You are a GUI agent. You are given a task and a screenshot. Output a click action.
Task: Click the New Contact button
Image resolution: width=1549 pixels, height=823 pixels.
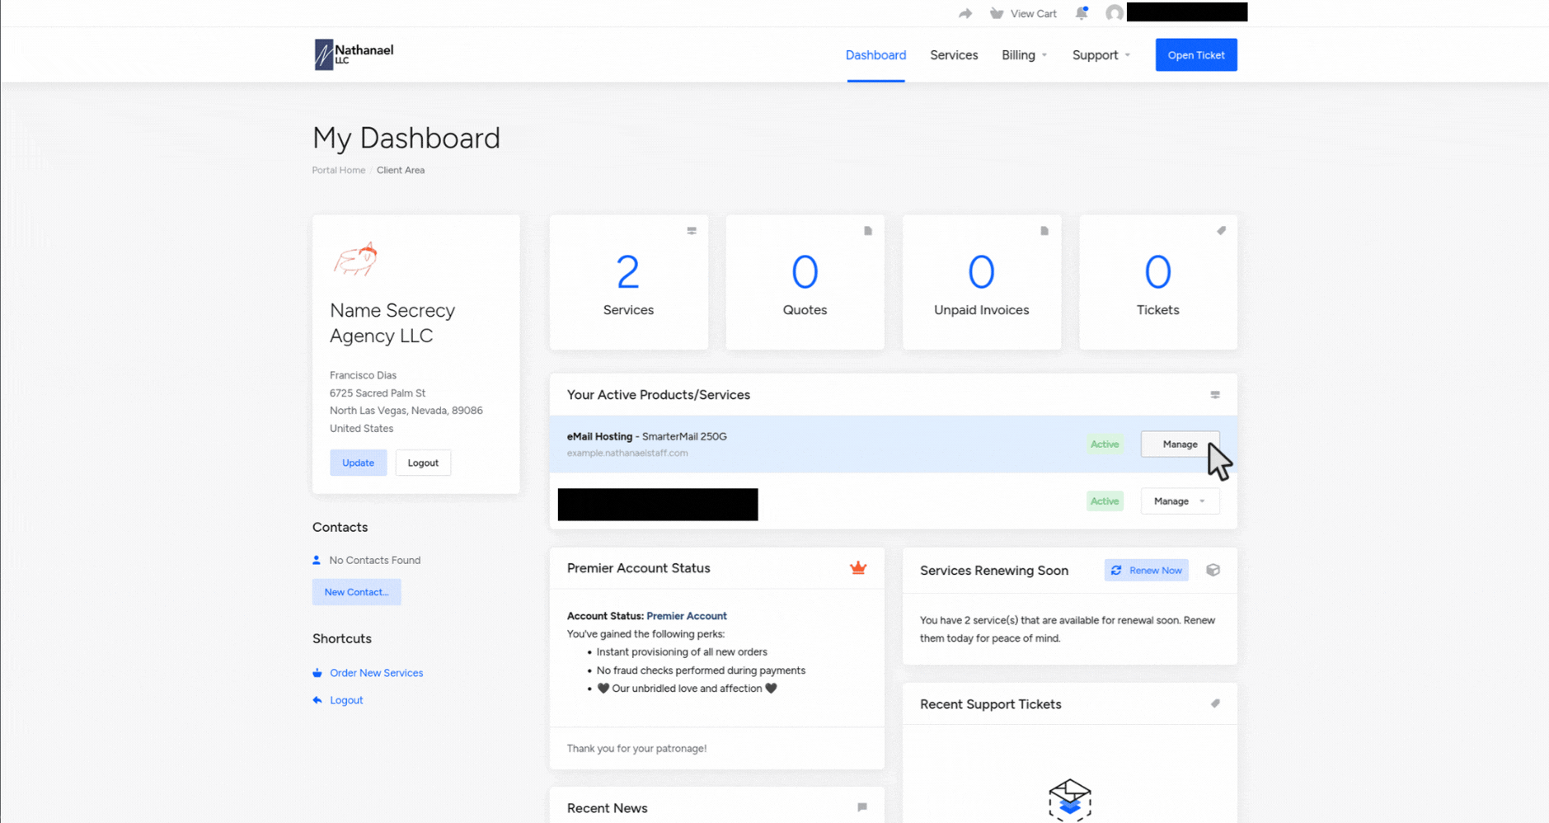pos(356,592)
